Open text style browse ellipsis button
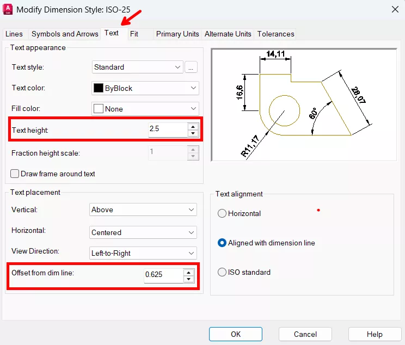Viewport: 405px width, 345px height. pos(191,67)
